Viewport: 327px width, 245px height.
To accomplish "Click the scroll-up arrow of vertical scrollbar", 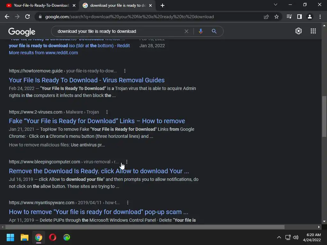I will [x=324, y=26].
